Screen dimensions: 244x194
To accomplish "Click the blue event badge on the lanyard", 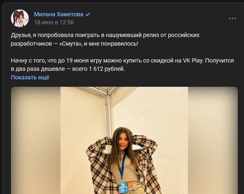I will point(122,187).
